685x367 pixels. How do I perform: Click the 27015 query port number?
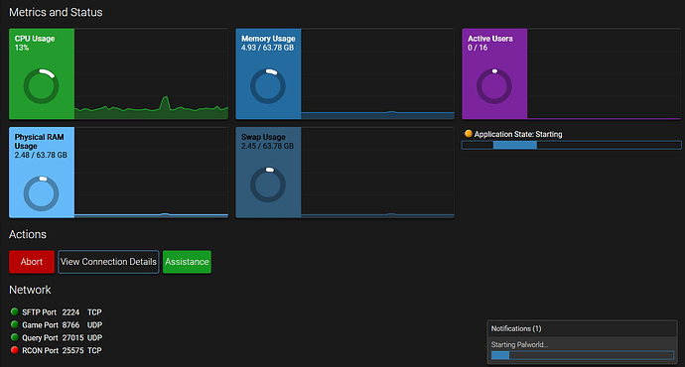click(72, 337)
